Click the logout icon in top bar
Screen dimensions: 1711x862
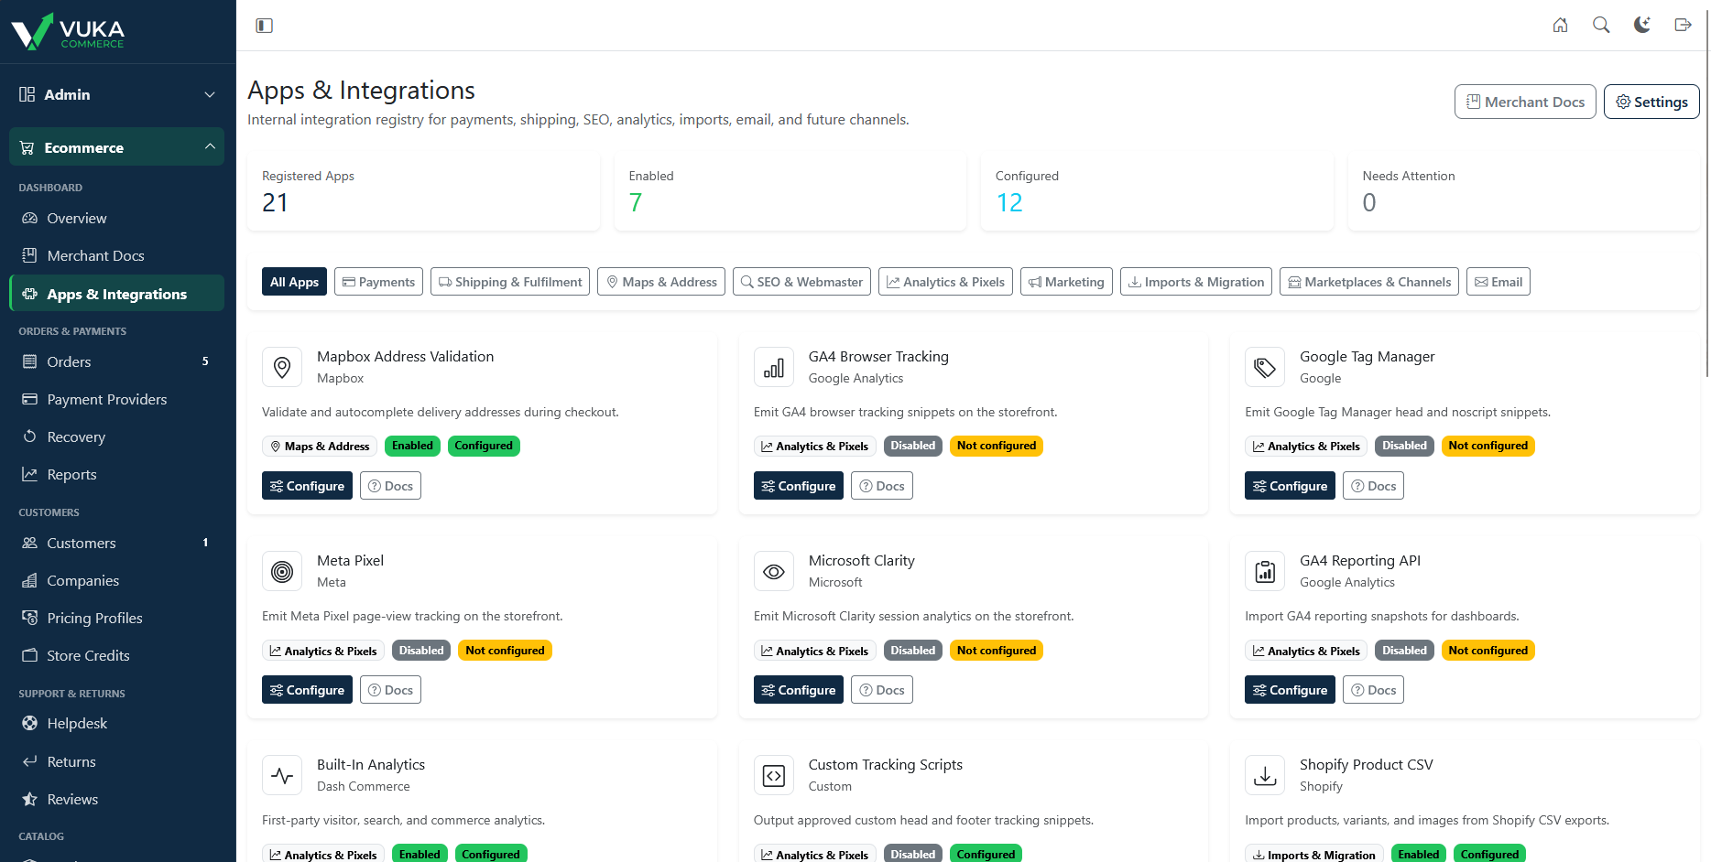(x=1683, y=26)
